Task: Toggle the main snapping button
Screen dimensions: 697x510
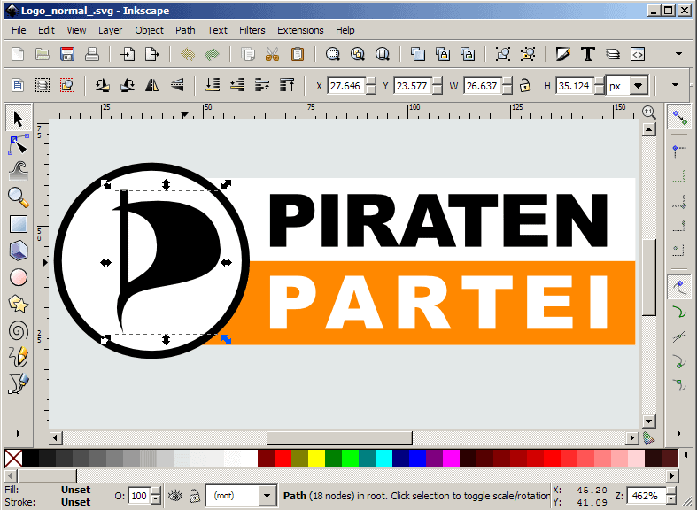Action: point(679,118)
